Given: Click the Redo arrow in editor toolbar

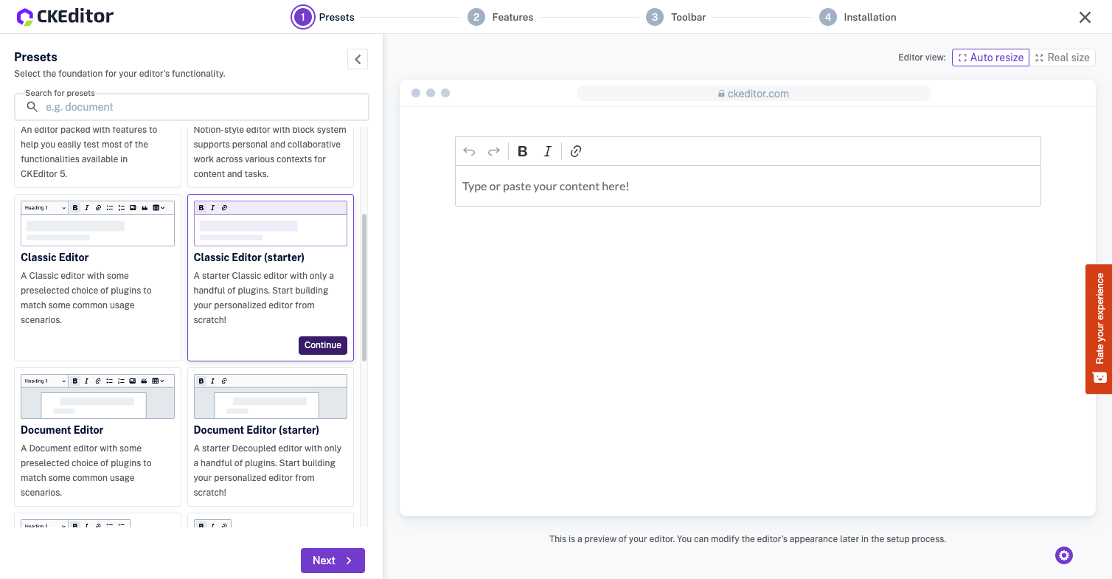Looking at the screenshot, I should click(494, 151).
